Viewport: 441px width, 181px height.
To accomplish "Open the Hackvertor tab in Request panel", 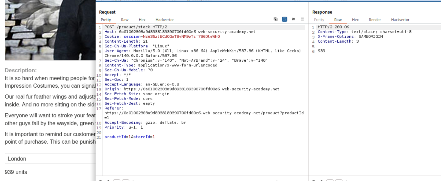I will (165, 20).
